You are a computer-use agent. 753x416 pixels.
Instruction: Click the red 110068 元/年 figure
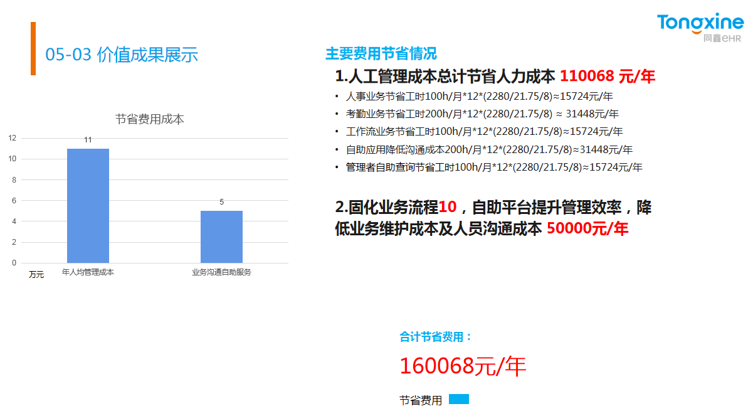(x=607, y=77)
